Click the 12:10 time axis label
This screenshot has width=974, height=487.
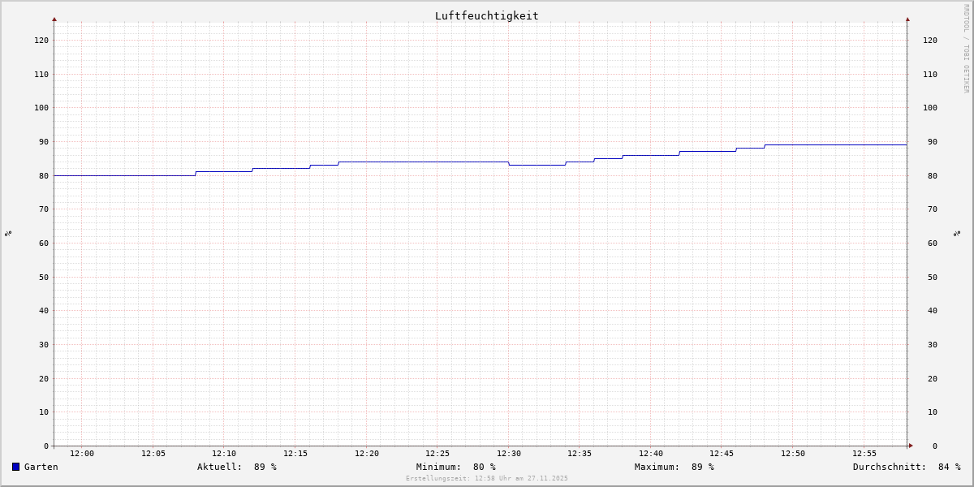224,453
